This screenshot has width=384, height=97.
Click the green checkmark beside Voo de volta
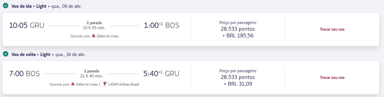(x=5, y=54)
